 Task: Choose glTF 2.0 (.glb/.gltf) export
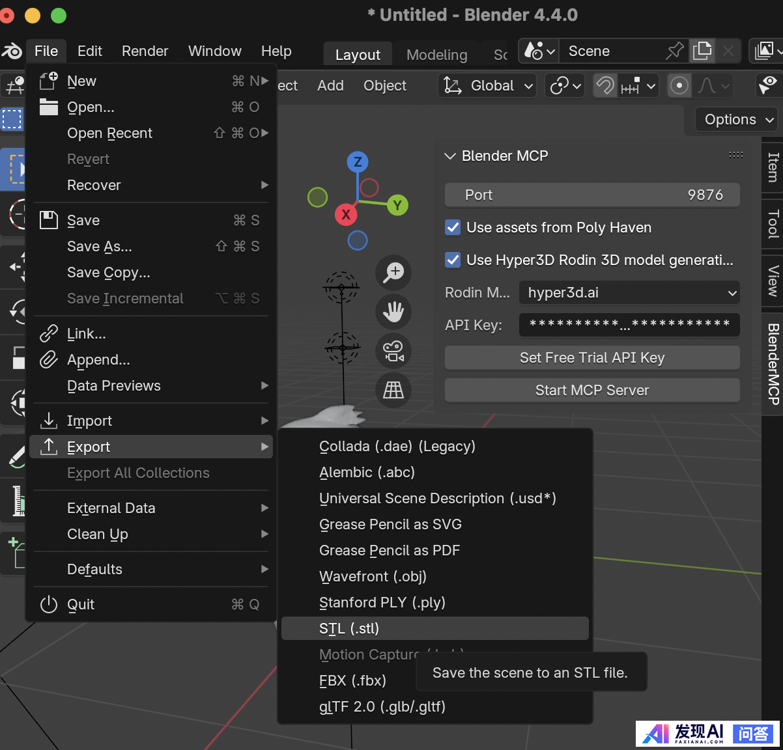click(435, 706)
